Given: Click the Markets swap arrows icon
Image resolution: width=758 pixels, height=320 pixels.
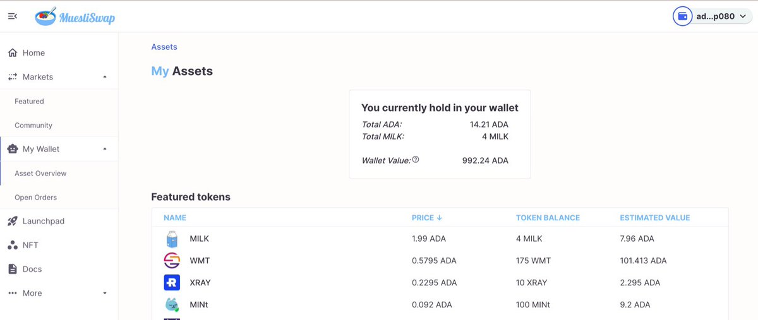Looking at the screenshot, I should pos(13,77).
